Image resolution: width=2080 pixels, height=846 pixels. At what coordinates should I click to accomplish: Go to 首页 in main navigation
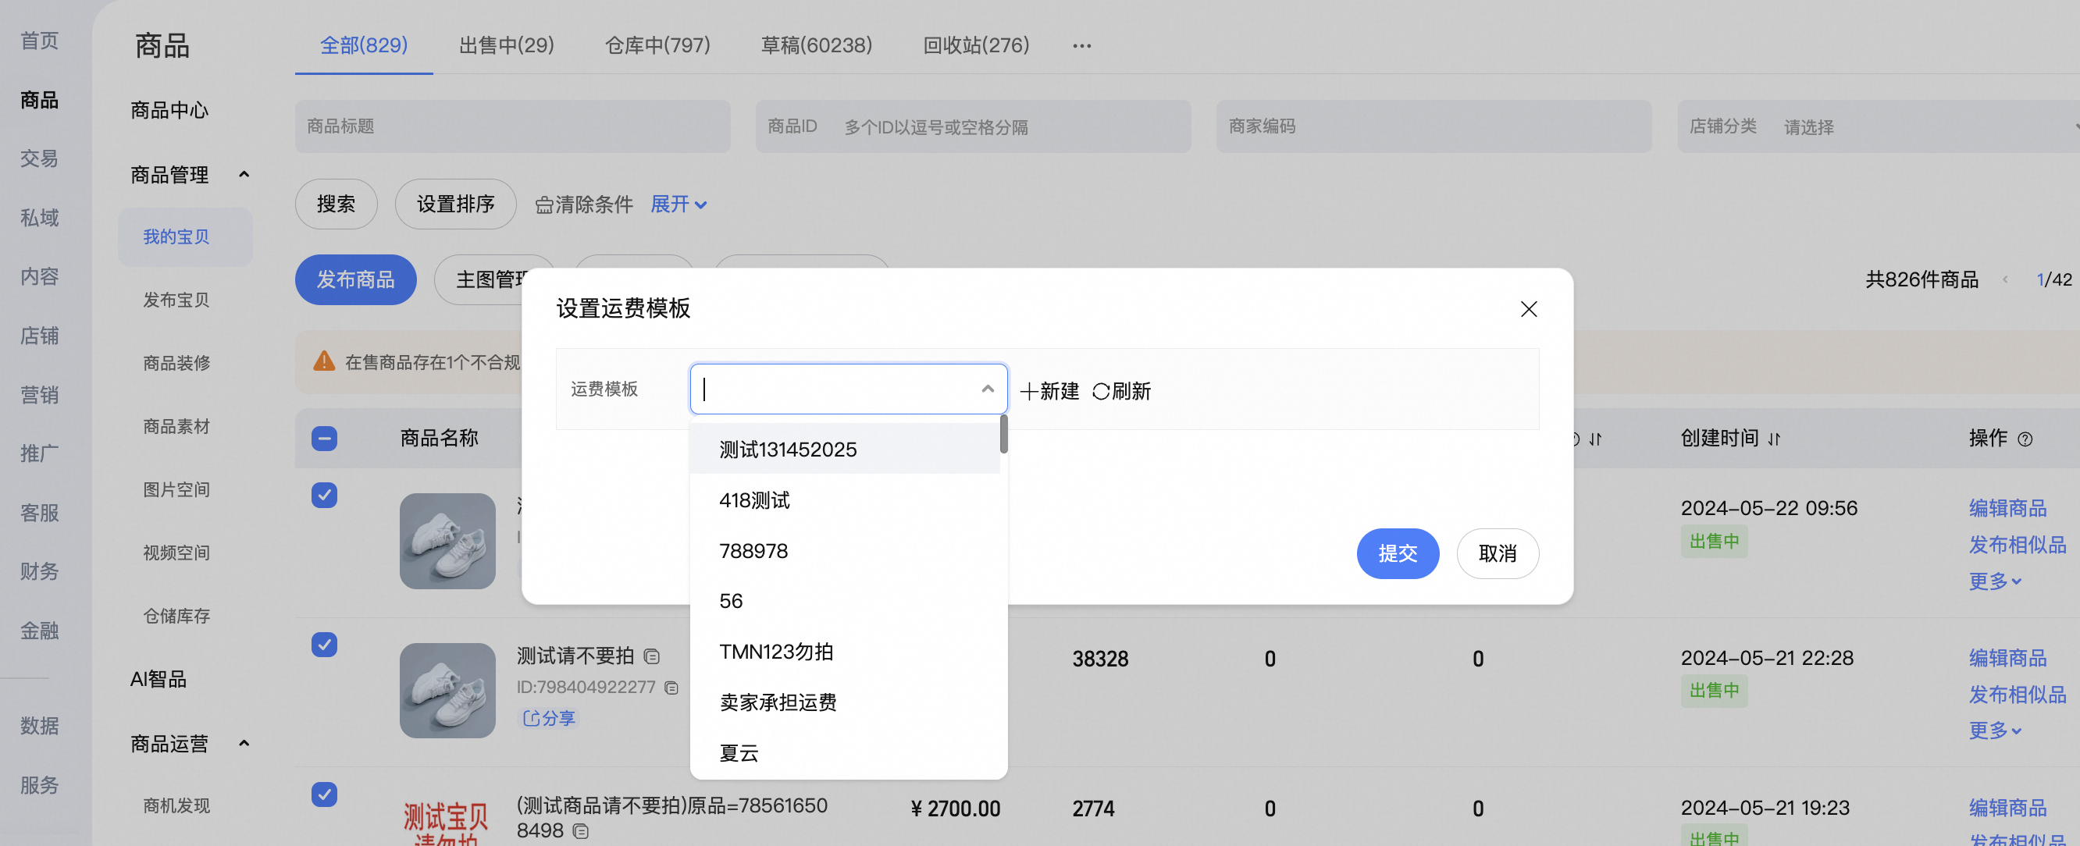click(40, 41)
